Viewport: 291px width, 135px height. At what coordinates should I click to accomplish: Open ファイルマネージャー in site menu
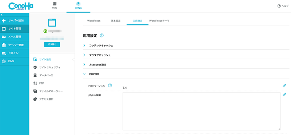51,91
